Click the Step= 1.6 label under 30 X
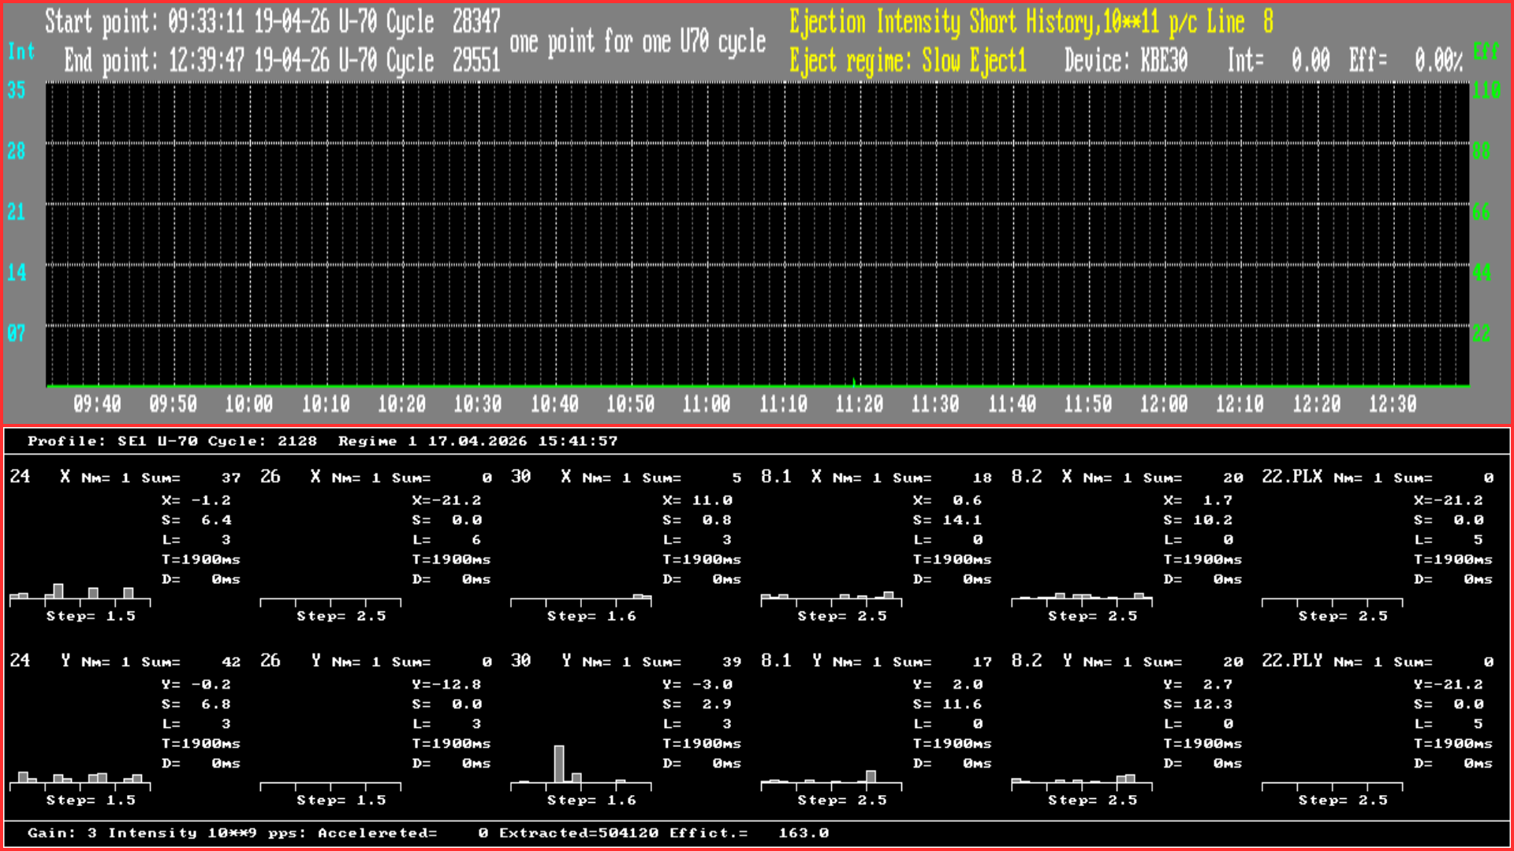Image resolution: width=1514 pixels, height=851 pixels. pos(591,616)
